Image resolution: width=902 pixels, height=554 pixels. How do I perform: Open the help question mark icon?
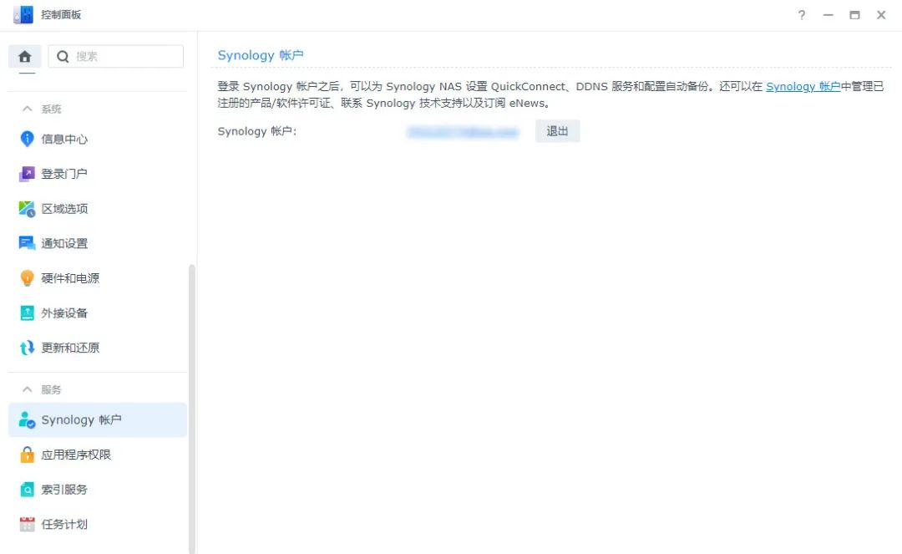point(801,15)
